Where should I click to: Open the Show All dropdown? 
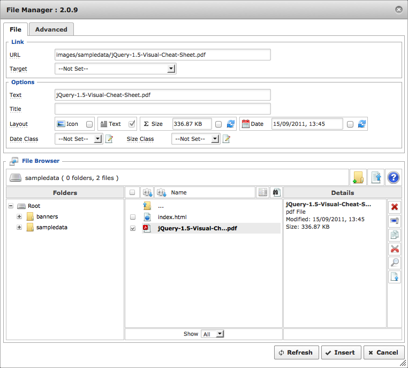tap(213, 334)
